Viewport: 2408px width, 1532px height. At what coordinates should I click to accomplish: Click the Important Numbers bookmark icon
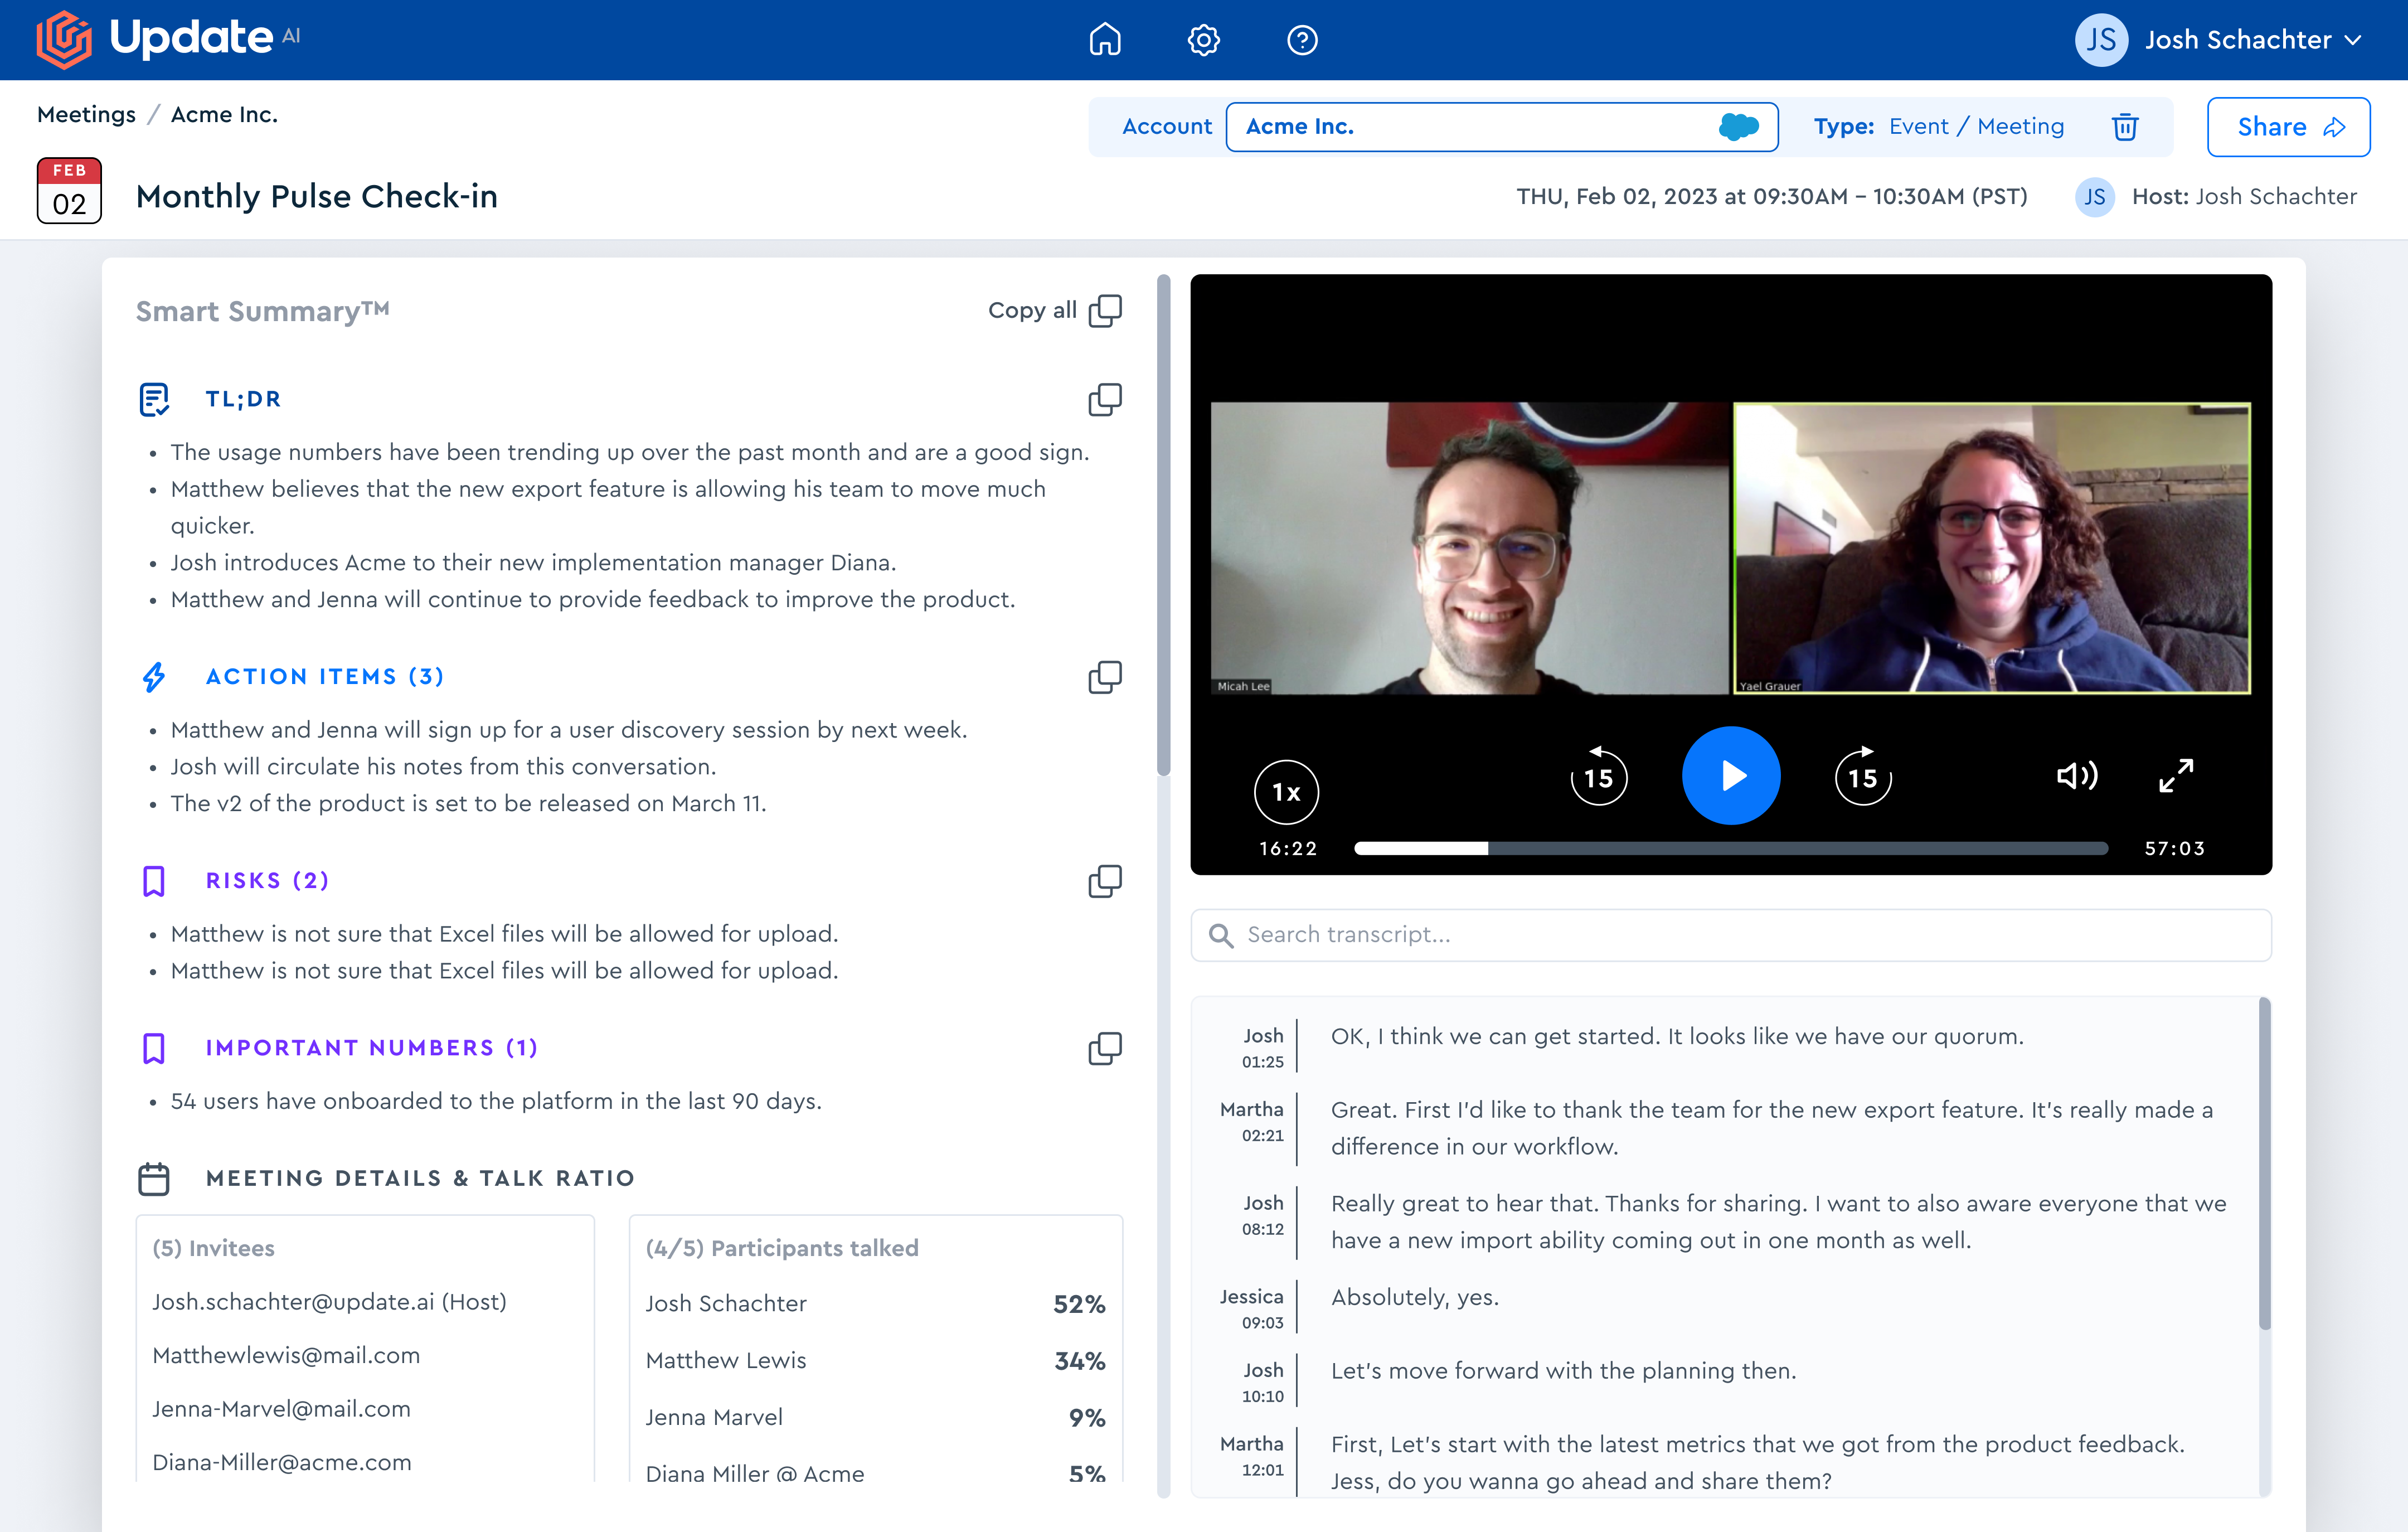coord(154,1048)
